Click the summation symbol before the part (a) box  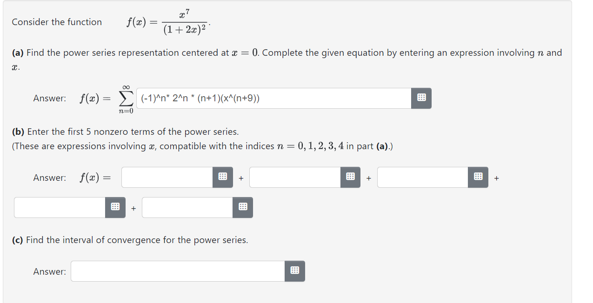pyautogui.click(x=126, y=98)
